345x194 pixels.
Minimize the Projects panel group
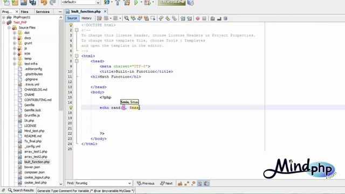click(x=60, y=12)
